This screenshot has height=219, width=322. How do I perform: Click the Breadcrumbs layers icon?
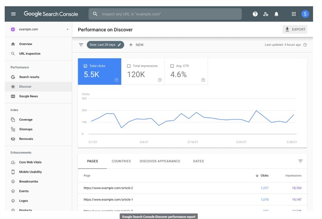(13, 182)
